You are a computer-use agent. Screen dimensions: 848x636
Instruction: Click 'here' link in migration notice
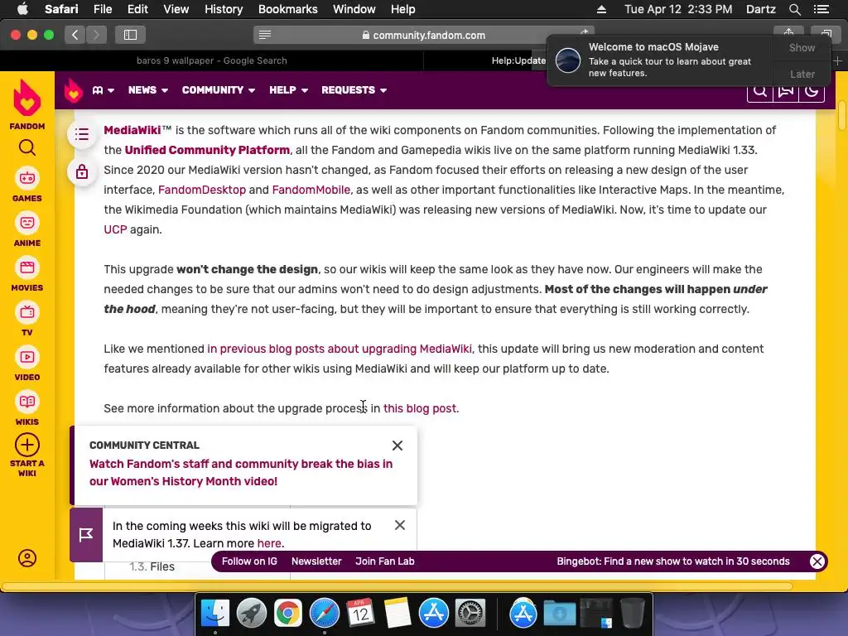coord(269,543)
